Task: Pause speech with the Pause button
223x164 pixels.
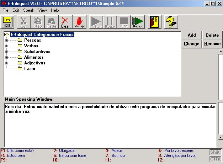Action: [x=110, y=22]
